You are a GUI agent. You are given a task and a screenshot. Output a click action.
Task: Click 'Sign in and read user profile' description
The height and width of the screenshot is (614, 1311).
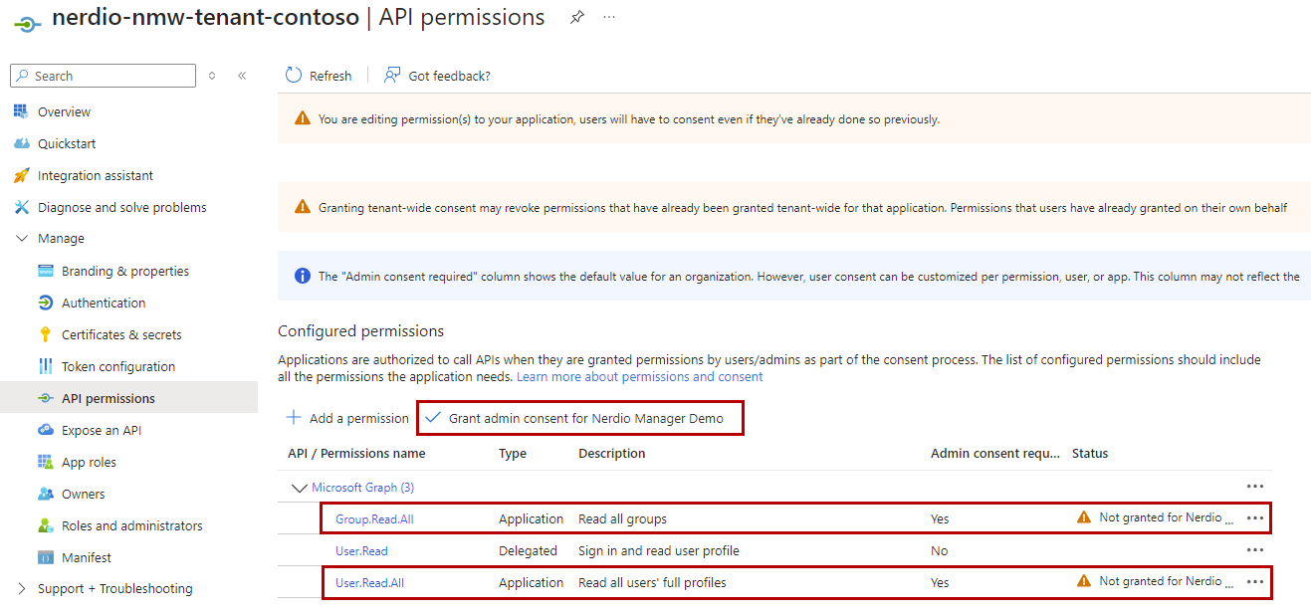(x=659, y=550)
